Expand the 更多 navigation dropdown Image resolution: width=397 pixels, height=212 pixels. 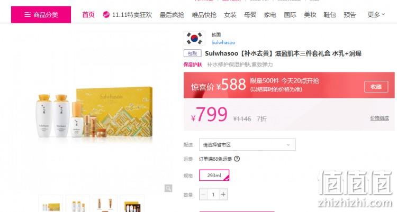[x=376, y=15]
